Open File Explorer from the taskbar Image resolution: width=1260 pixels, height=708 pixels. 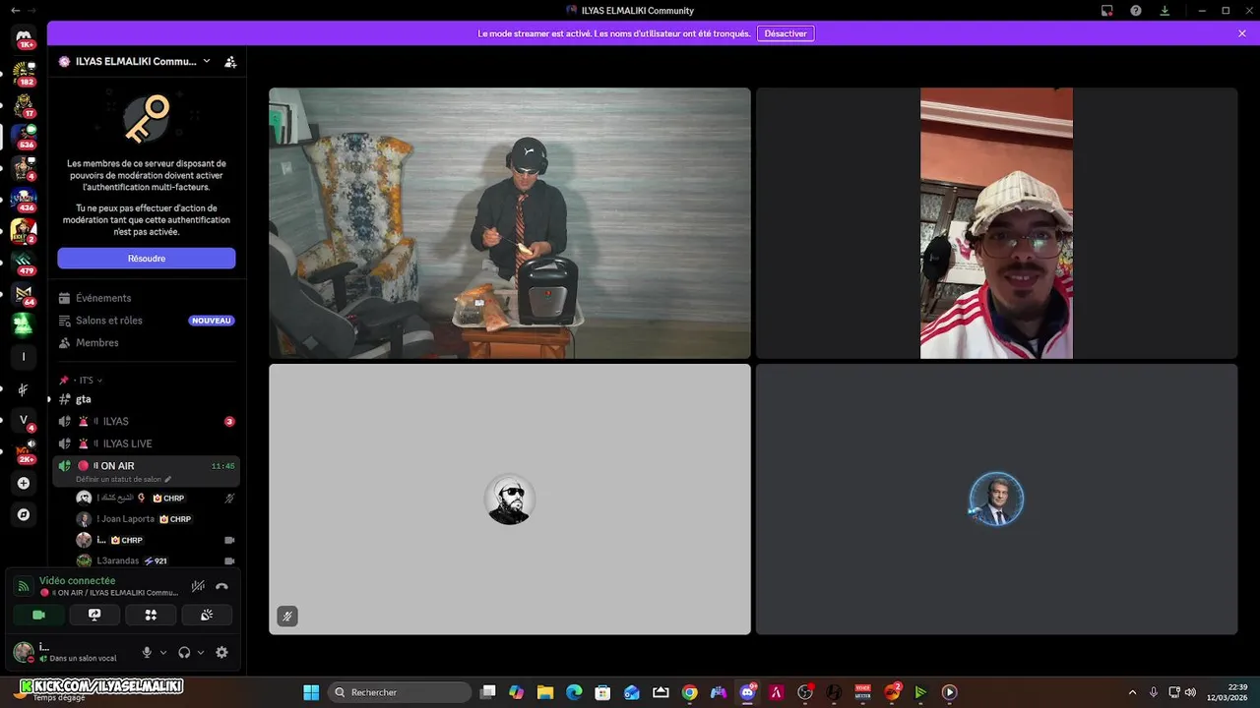pyautogui.click(x=545, y=692)
